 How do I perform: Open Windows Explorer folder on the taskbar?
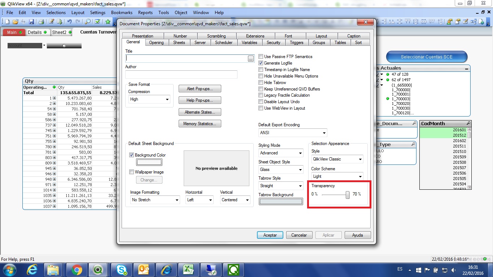tap(53, 269)
